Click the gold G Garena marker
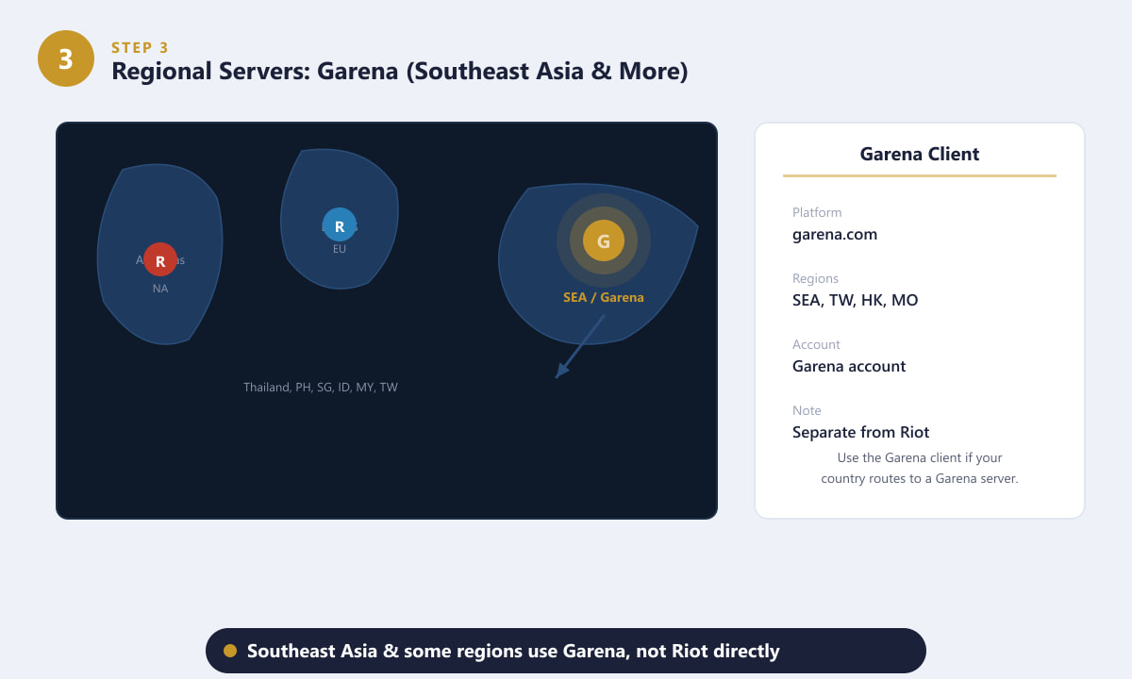Viewport: 1132px width, 679px height. pyautogui.click(x=604, y=240)
